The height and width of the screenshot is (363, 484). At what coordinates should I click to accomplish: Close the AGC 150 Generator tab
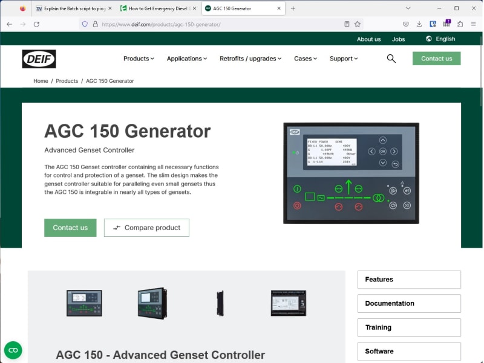[x=279, y=8]
